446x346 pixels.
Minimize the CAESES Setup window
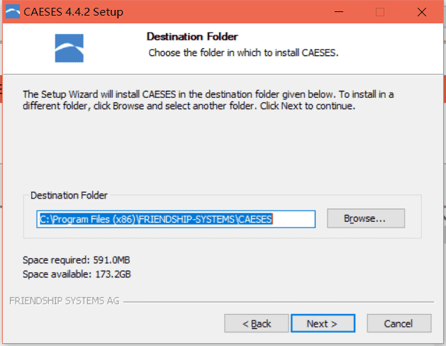pos(339,12)
